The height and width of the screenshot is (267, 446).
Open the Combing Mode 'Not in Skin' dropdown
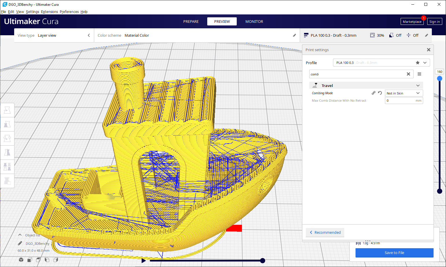tap(404, 93)
